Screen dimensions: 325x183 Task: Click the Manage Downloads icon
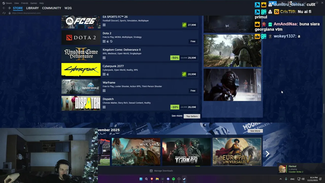click(151, 171)
